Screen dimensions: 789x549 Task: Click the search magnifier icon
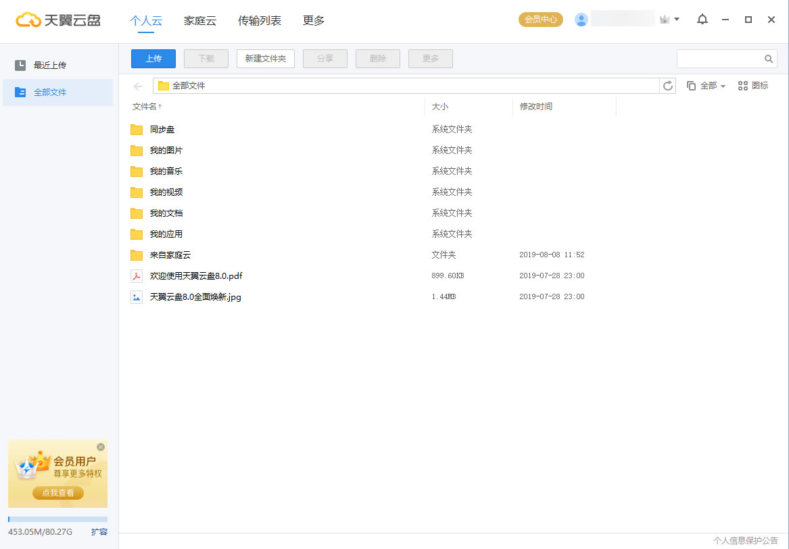point(769,59)
